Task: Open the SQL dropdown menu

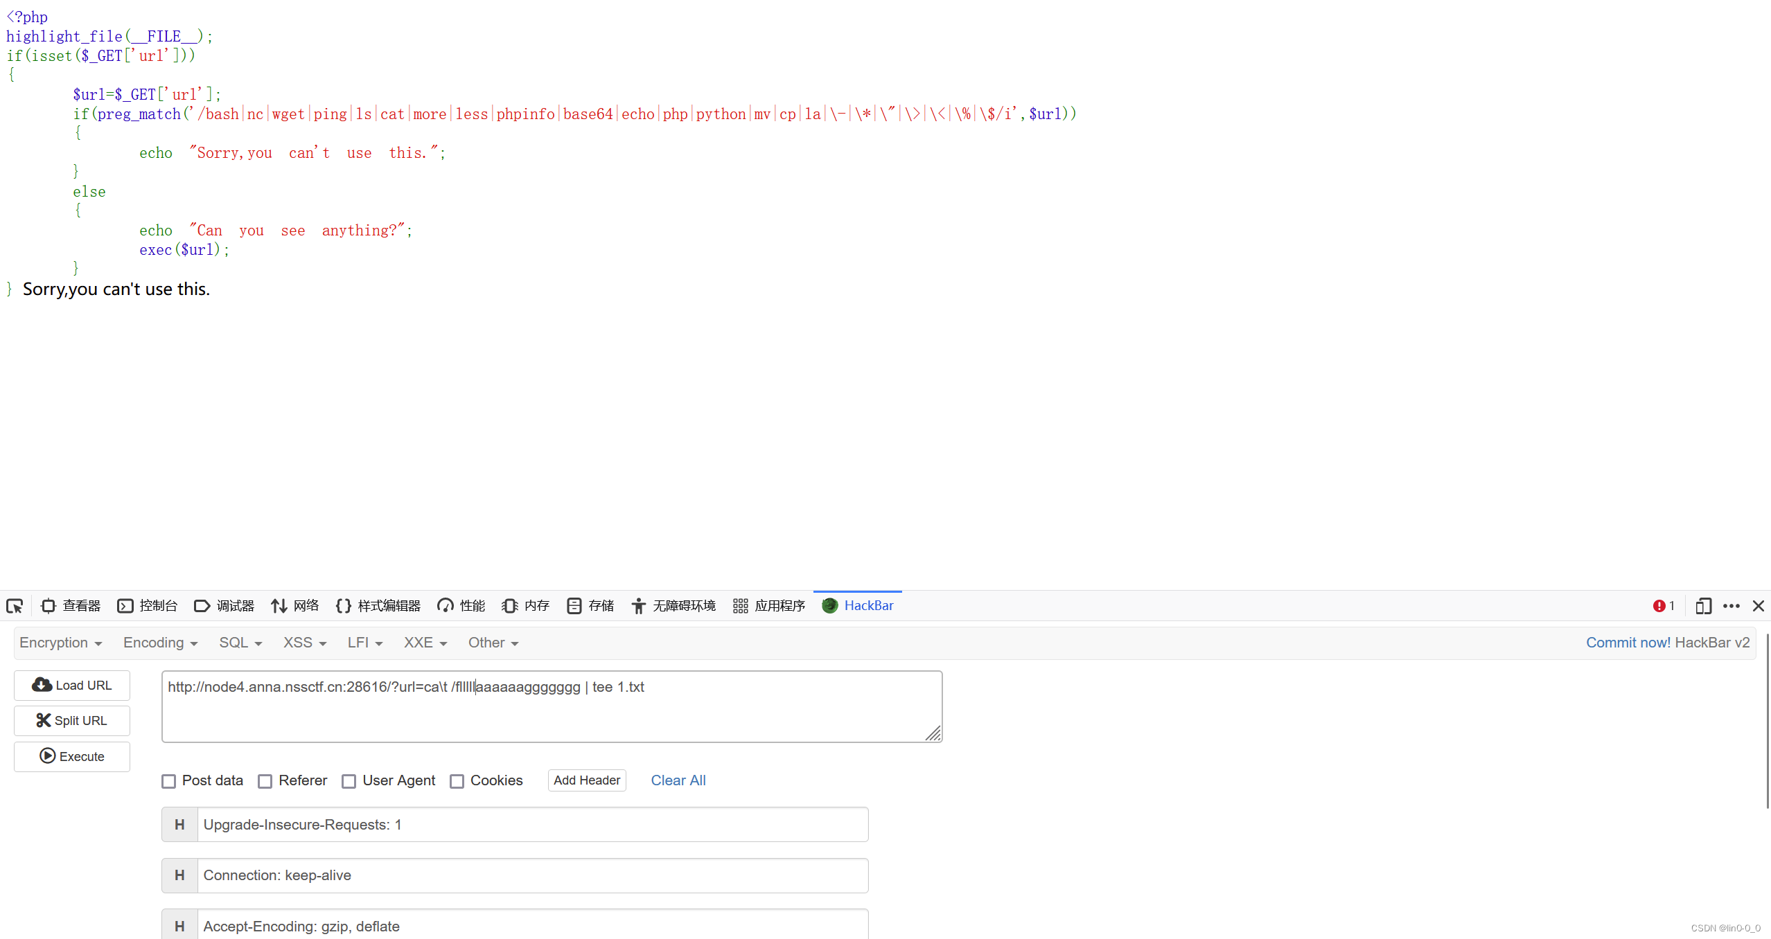Action: 240,643
